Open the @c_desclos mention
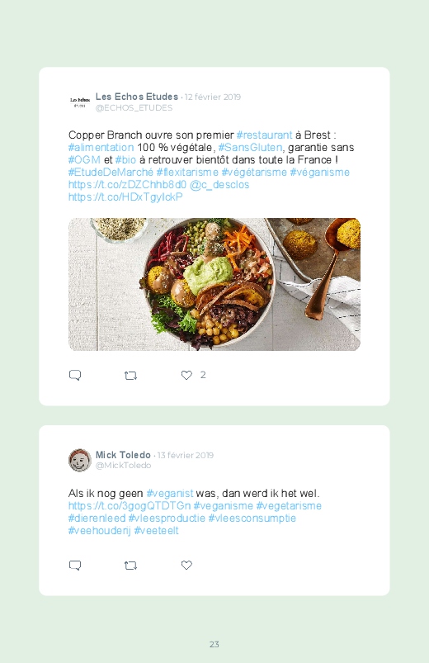The width and height of the screenshot is (429, 663). (x=219, y=184)
